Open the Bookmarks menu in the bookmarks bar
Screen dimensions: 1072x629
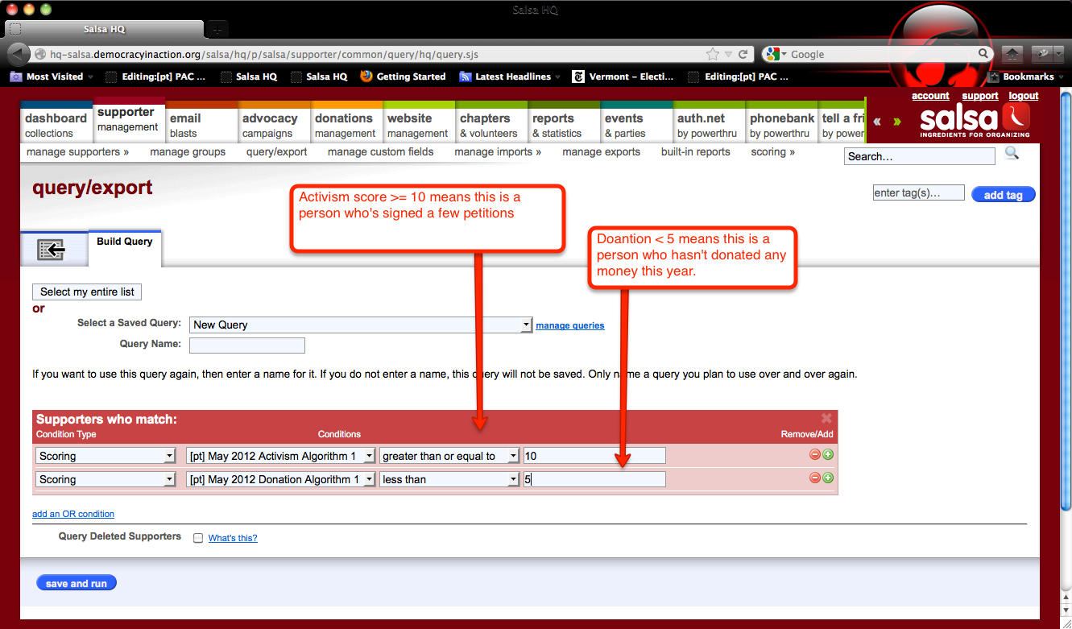click(1026, 77)
